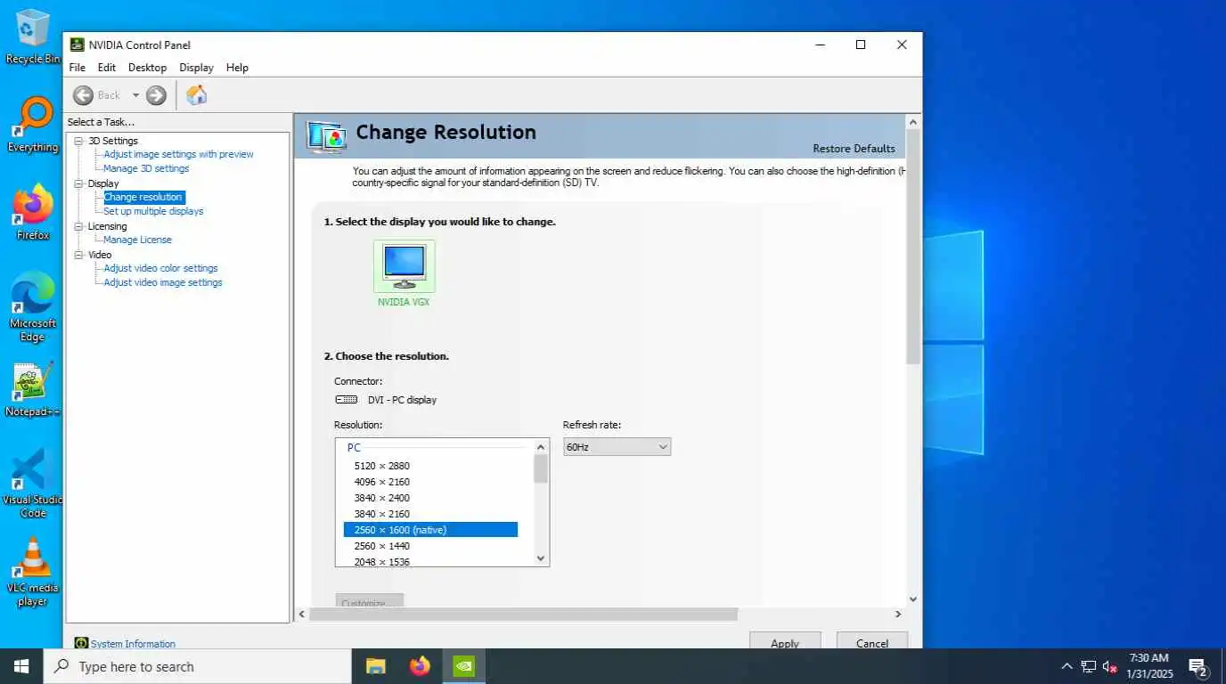Screen dimensions: 1226x684
Task: Click Type here to search box
Action: (197, 666)
